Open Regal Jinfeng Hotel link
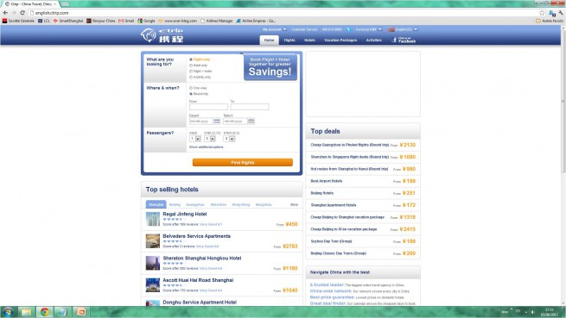 coord(184,214)
